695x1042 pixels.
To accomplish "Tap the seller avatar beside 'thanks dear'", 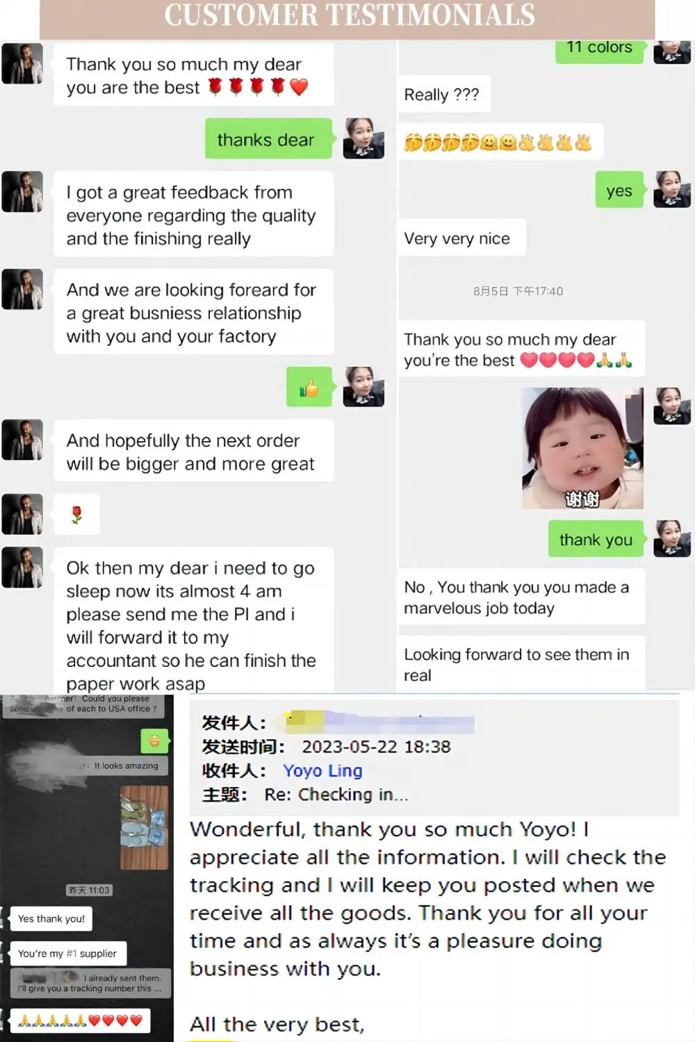I will point(364,138).
